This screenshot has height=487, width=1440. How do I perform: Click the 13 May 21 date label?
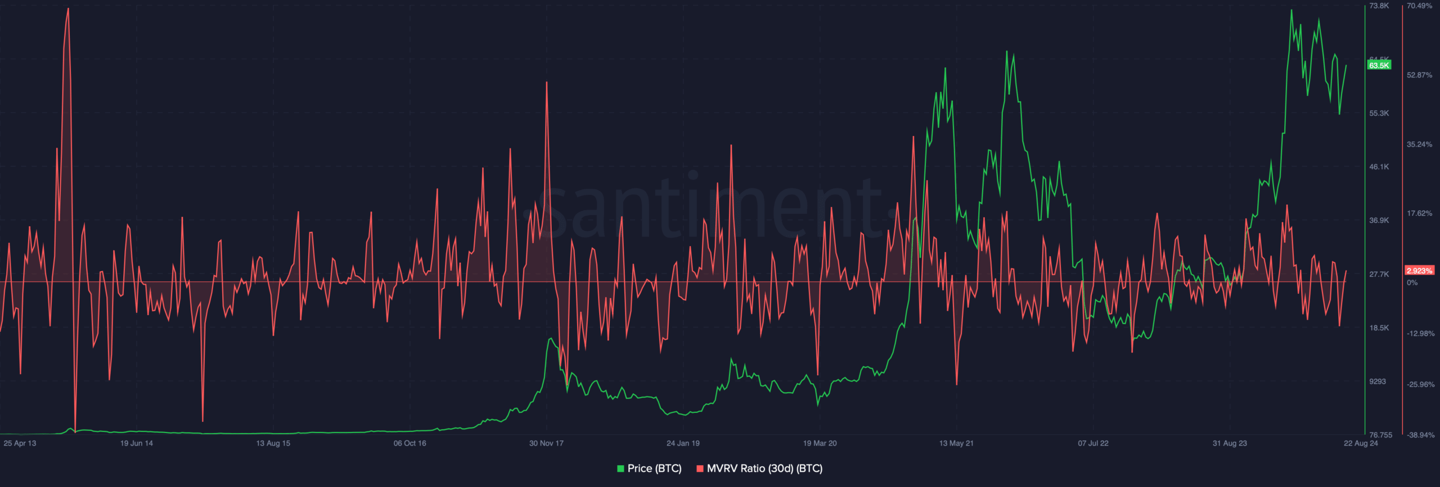tap(956, 443)
